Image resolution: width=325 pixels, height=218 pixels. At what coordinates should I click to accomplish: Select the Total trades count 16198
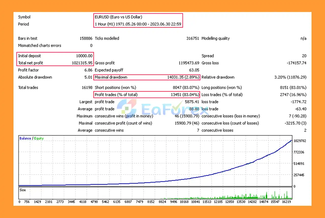87,88
